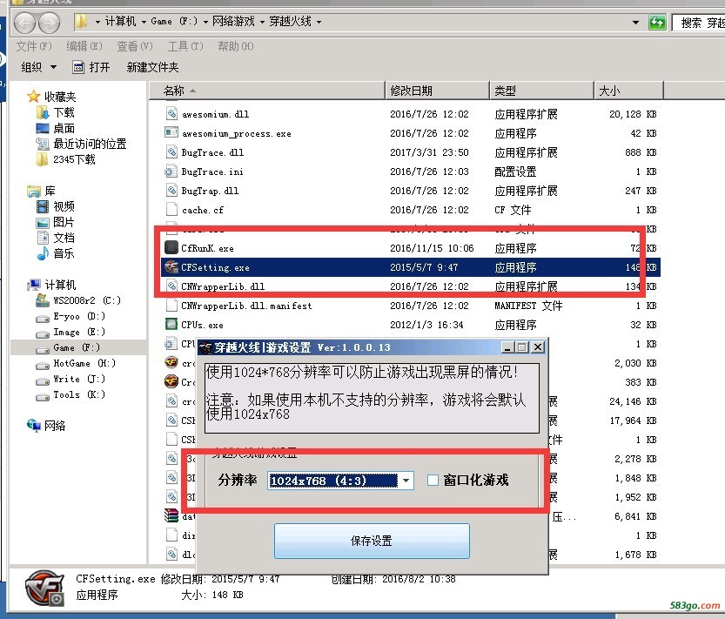Open the Game (F:) drive
The width and height of the screenshot is (725, 619).
77,347
